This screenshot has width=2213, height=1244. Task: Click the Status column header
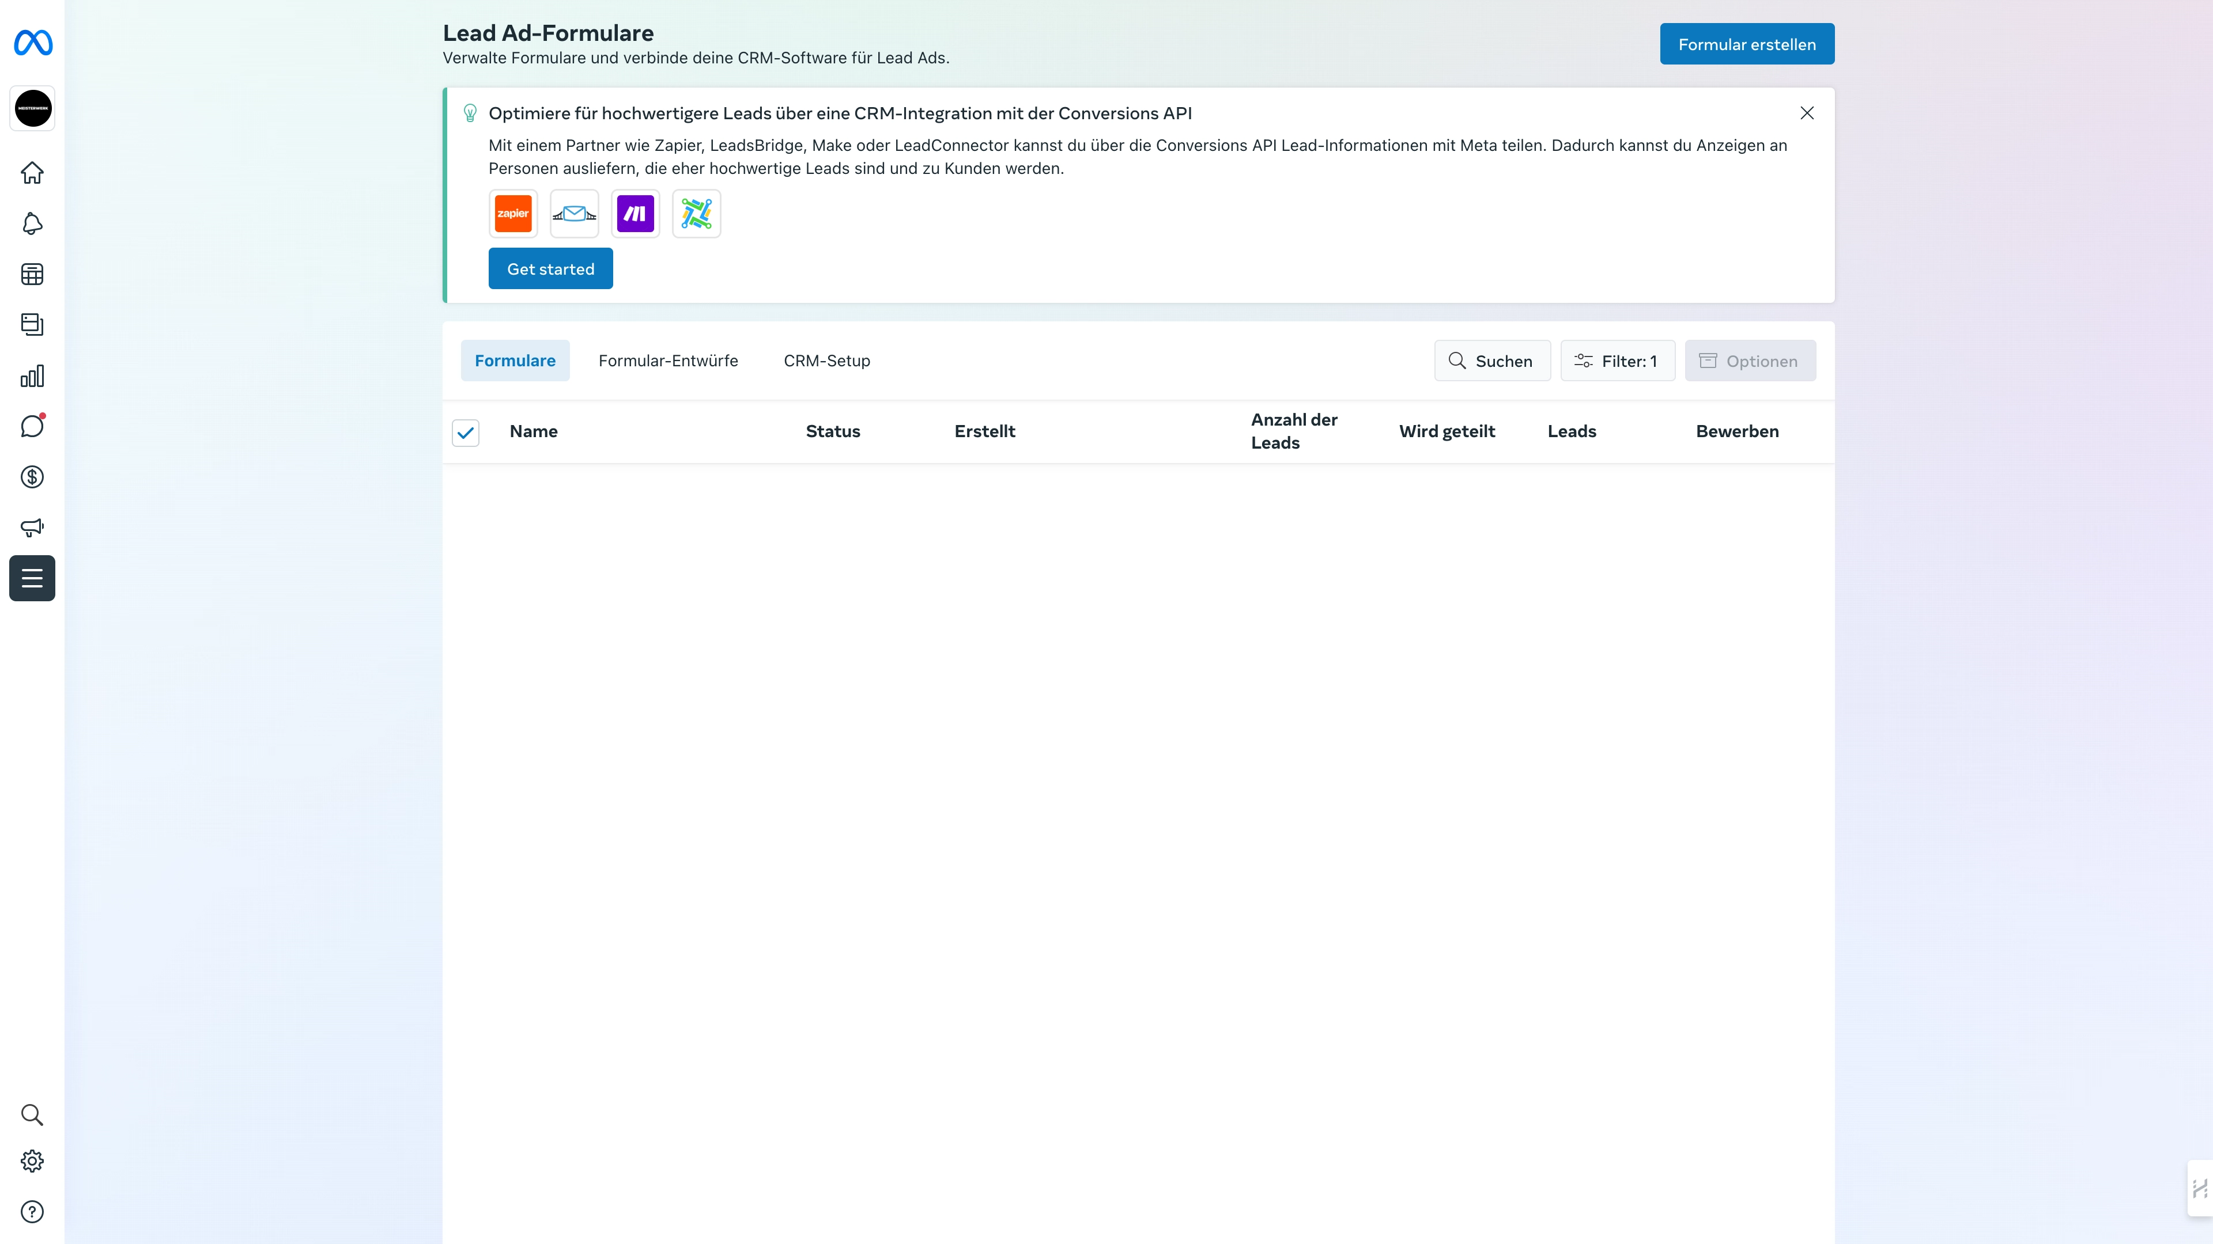pos(832,431)
